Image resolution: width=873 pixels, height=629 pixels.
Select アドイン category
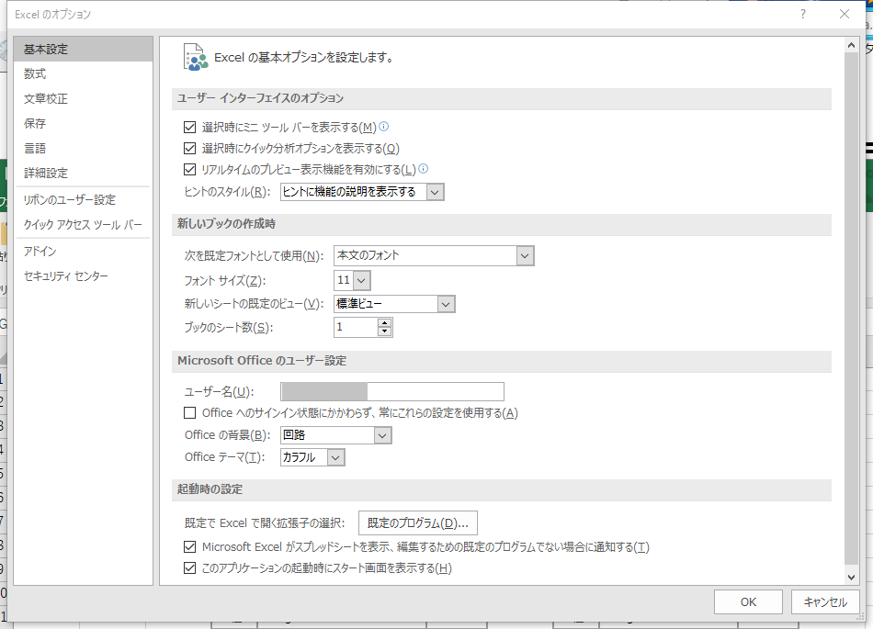point(83,251)
